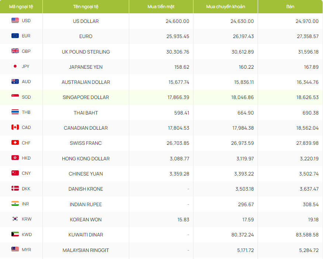Click the "Tên ngoại tệ" column header
This screenshot has height=259, width=323.
point(86,7)
